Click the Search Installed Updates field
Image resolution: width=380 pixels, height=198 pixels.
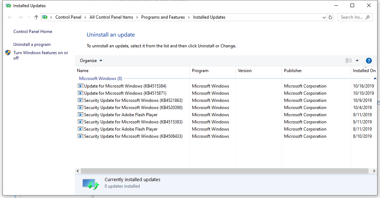[355, 17]
